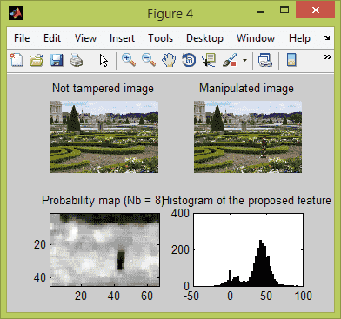Viewport: 341px width, 319px height.
Task: Open the File menu
Action: pyautogui.click(x=22, y=38)
